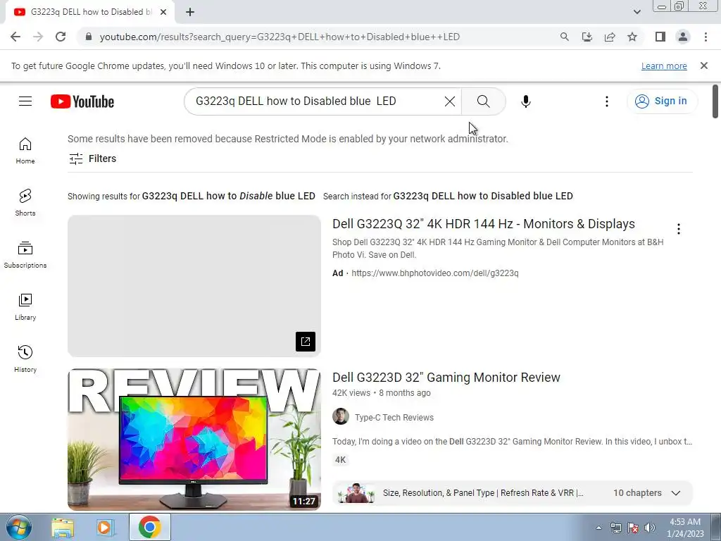Screen dimensions: 721x541
Task: Click the YouTube logo
Action: [82, 101]
